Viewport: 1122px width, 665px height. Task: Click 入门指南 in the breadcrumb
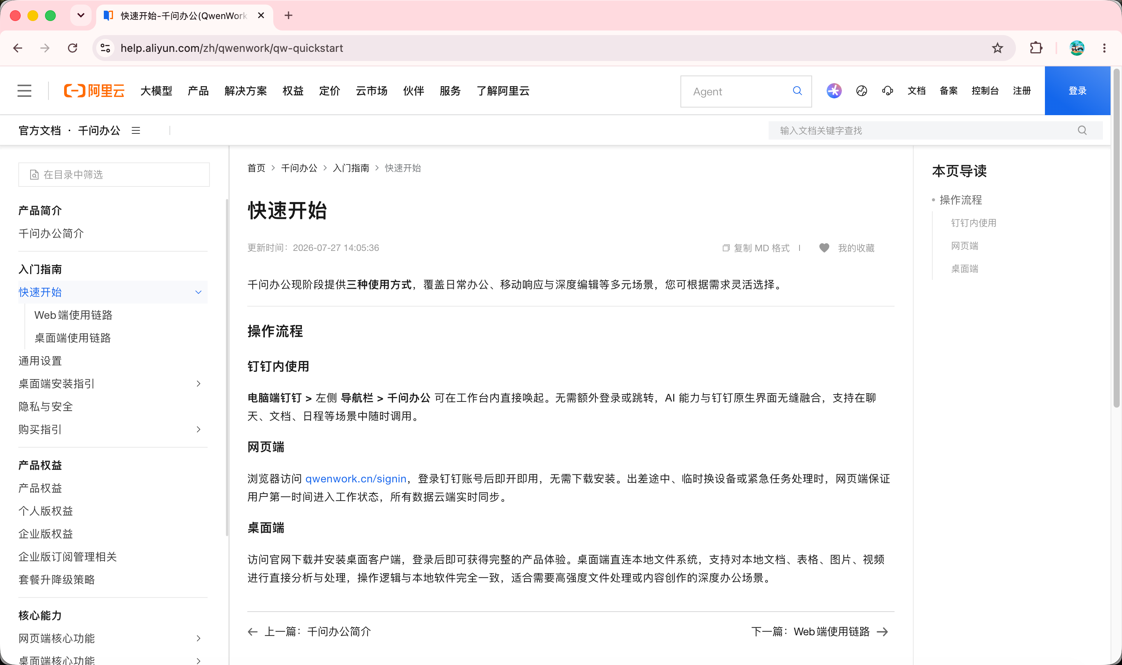pyautogui.click(x=351, y=168)
